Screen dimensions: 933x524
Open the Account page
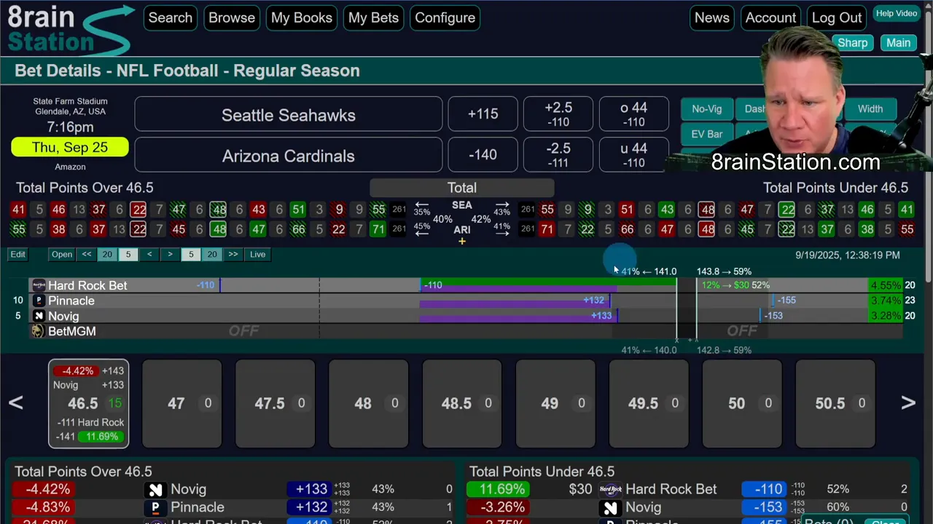click(770, 17)
